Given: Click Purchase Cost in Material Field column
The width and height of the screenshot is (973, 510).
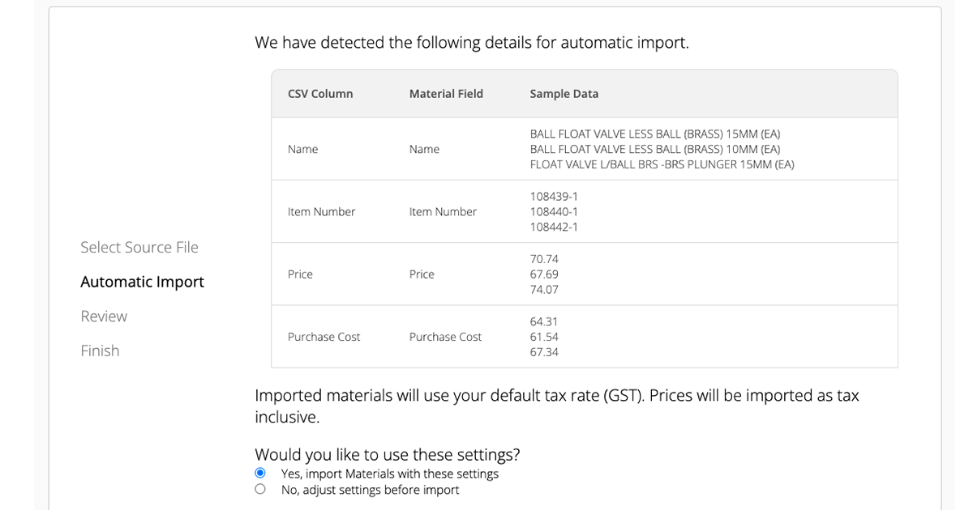Looking at the screenshot, I should coord(445,337).
